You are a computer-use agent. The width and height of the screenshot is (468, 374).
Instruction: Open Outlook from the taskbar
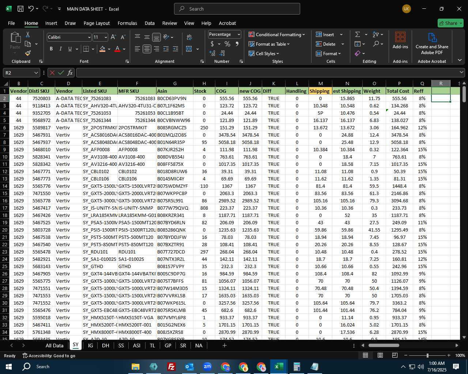189,367
